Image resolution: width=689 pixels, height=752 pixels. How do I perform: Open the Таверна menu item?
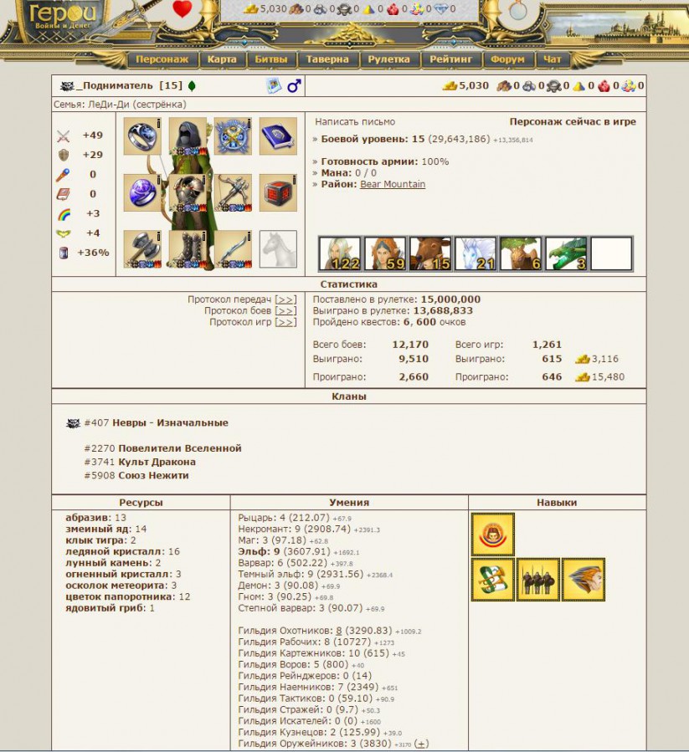pos(327,59)
